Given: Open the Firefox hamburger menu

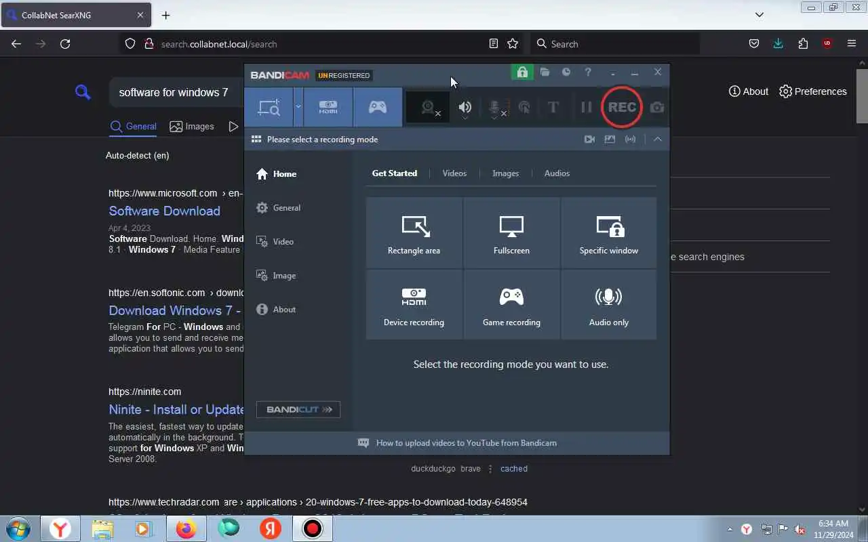Looking at the screenshot, I should pyautogui.click(x=852, y=44).
